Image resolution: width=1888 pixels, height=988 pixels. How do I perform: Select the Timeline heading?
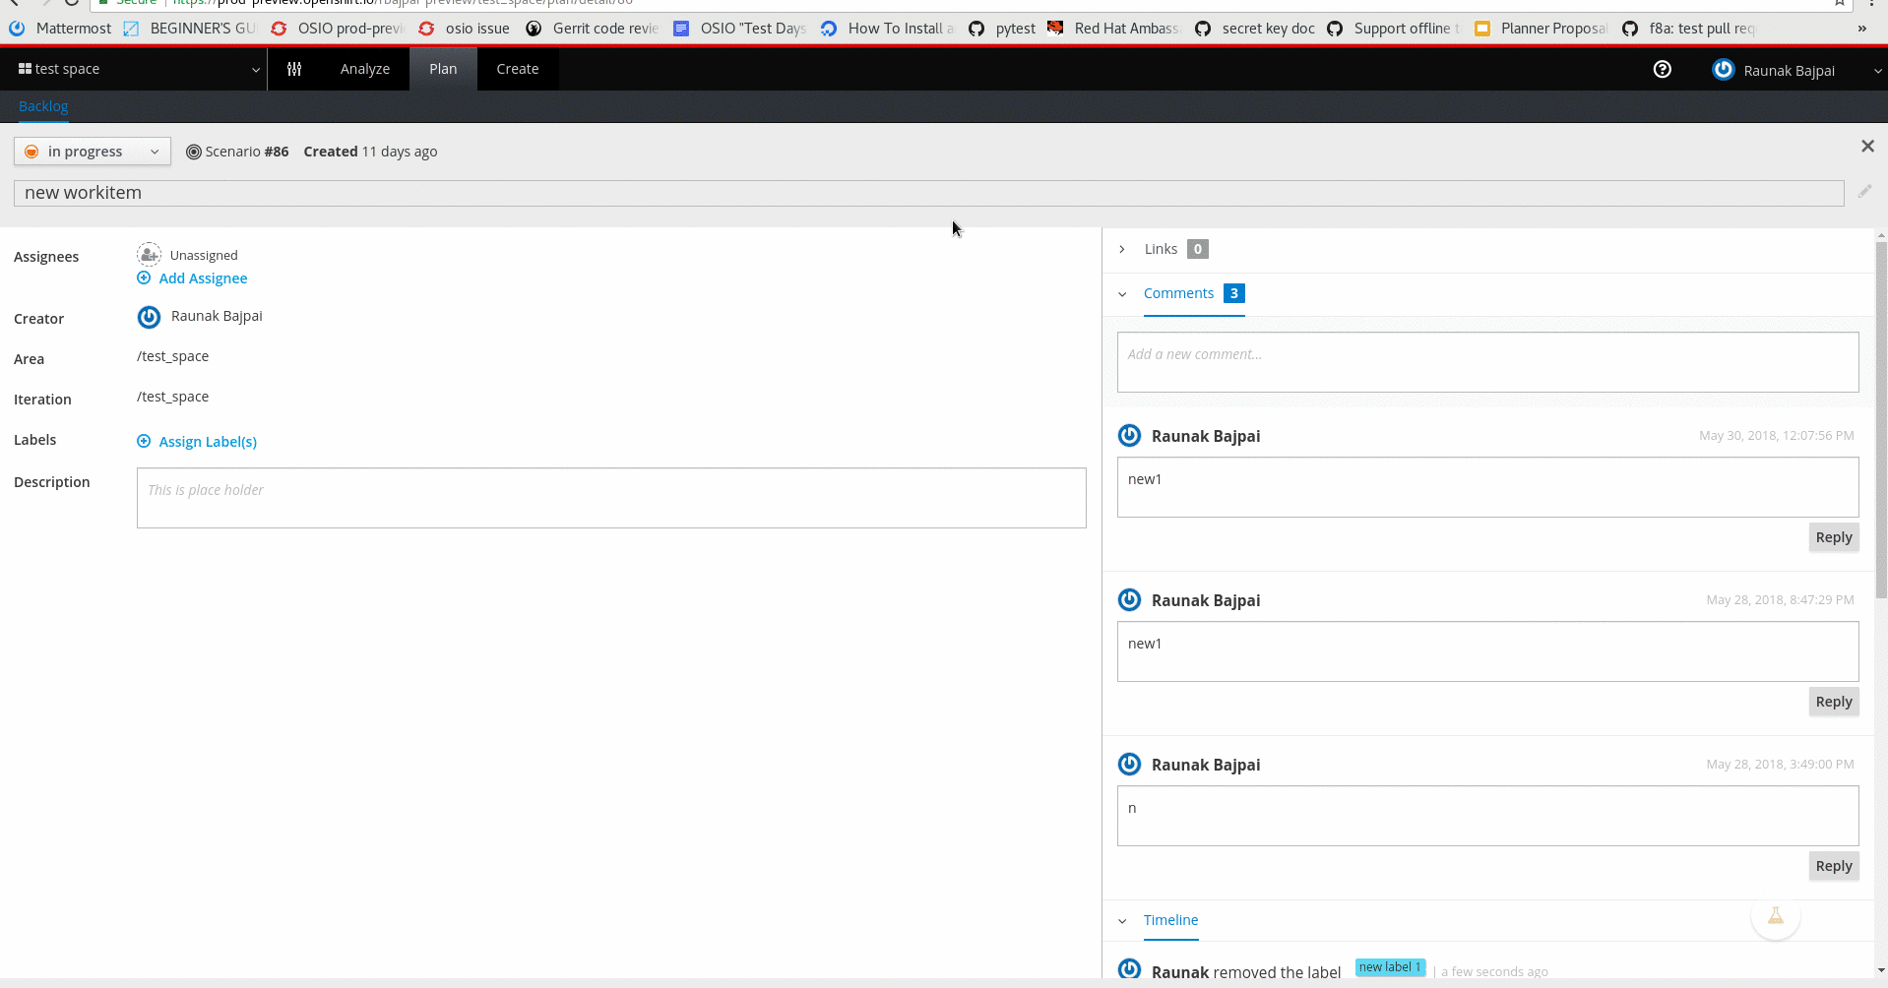[1170, 920]
